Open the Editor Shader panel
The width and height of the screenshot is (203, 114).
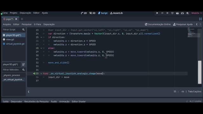pos(79,101)
